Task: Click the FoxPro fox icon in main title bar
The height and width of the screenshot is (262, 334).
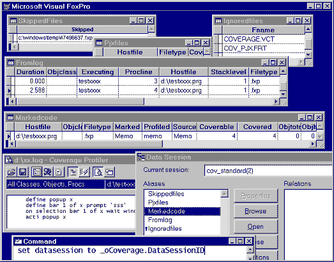Action: (x=7, y=6)
